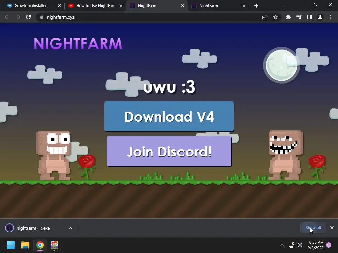Screen dimensions: 338x253
Task: Click the Chrome taskbar icon
Action: 40,245
